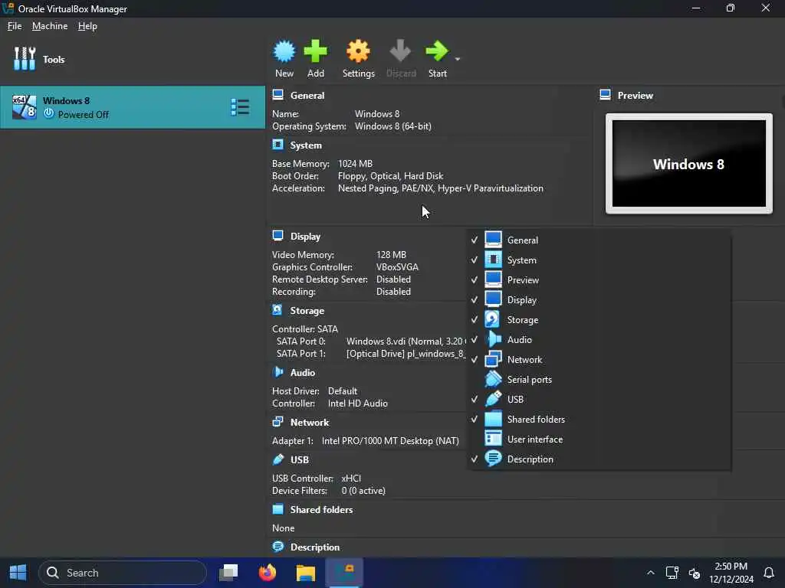Open the Machine menu
This screenshot has width=785, height=588.
(x=50, y=26)
